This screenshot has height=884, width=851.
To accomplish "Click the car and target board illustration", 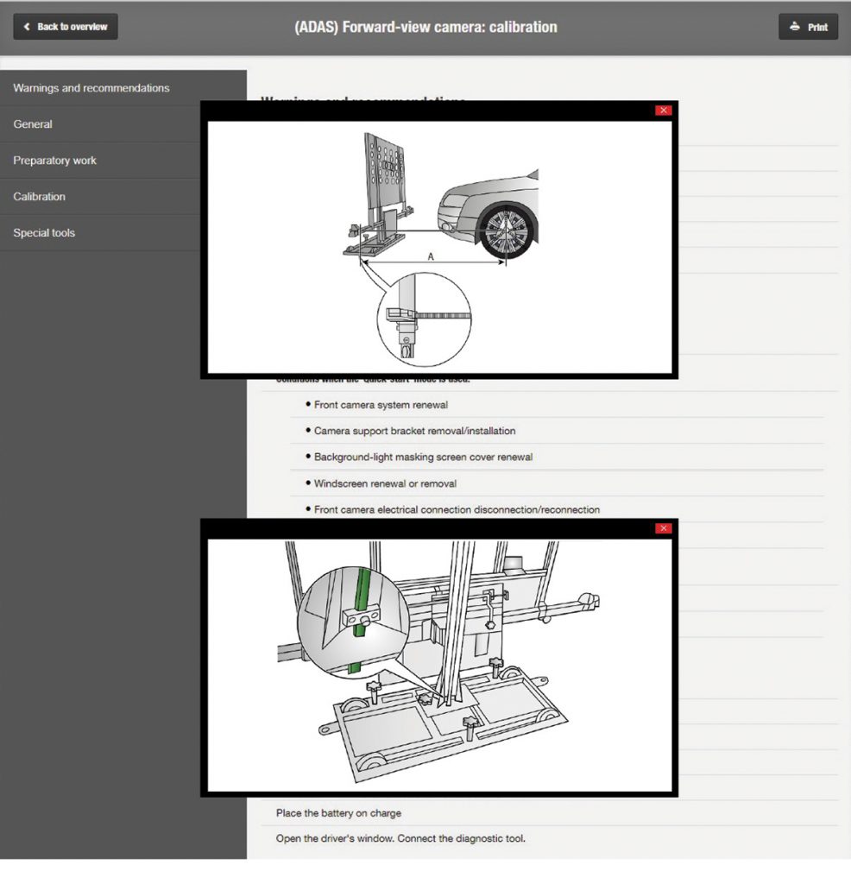I will click(x=439, y=247).
